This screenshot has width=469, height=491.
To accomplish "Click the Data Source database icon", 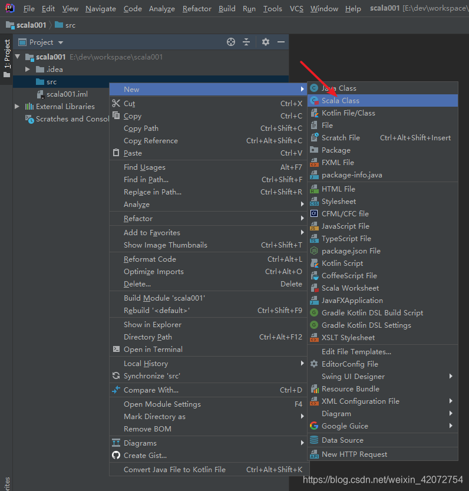I will coord(314,440).
